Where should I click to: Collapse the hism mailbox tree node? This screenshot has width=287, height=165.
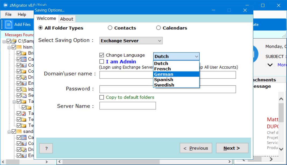point(9,48)
